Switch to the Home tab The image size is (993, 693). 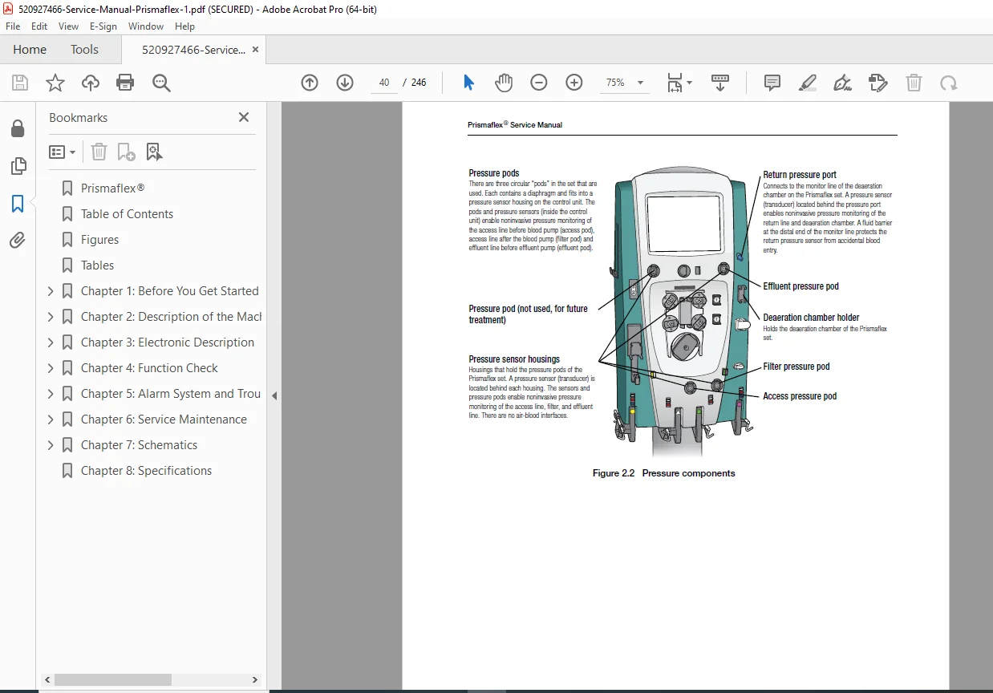(30, 50)
